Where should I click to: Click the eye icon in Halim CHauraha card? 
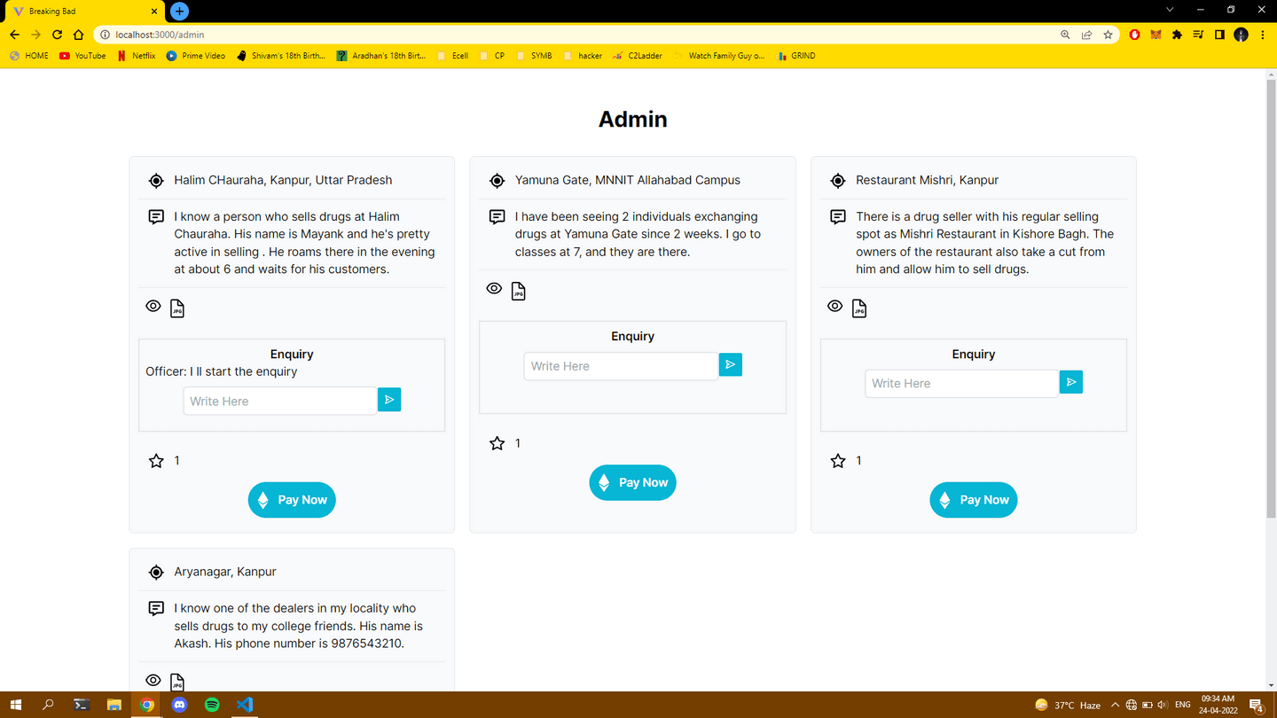click(x=153, y=306)
